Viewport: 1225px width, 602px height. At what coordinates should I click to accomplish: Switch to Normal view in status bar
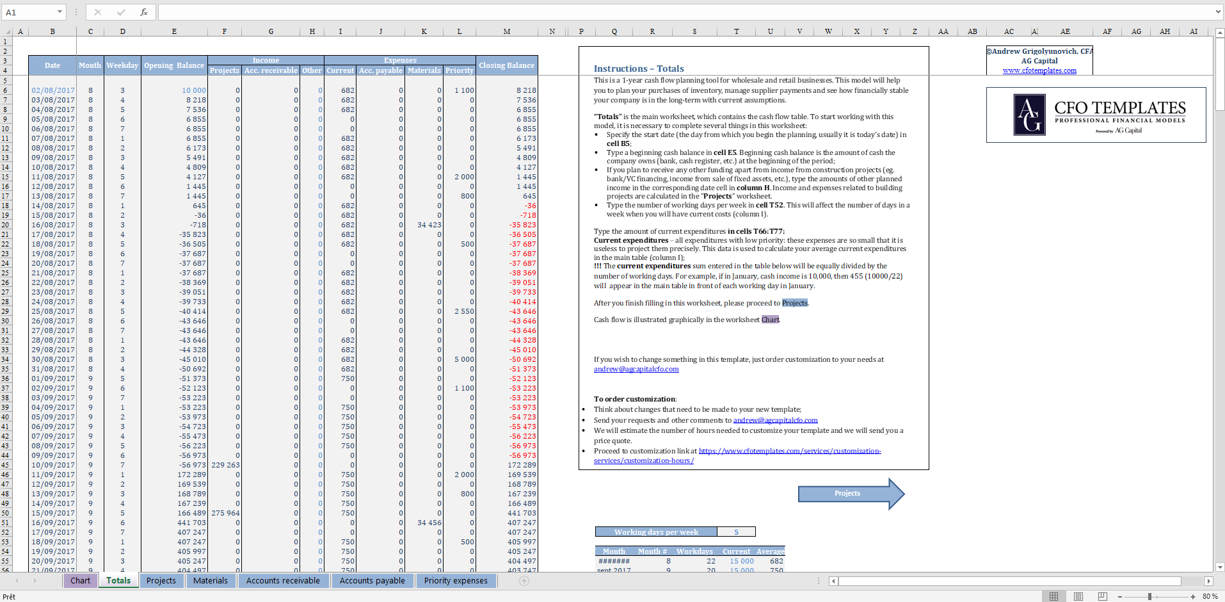(x=1053, y=596)
